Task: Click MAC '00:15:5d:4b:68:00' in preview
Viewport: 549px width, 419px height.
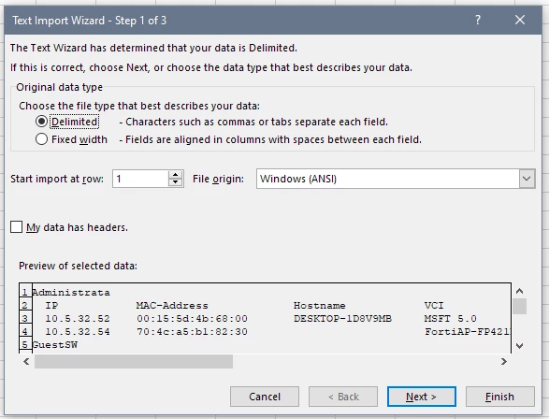Action: (x=193, y=319)
